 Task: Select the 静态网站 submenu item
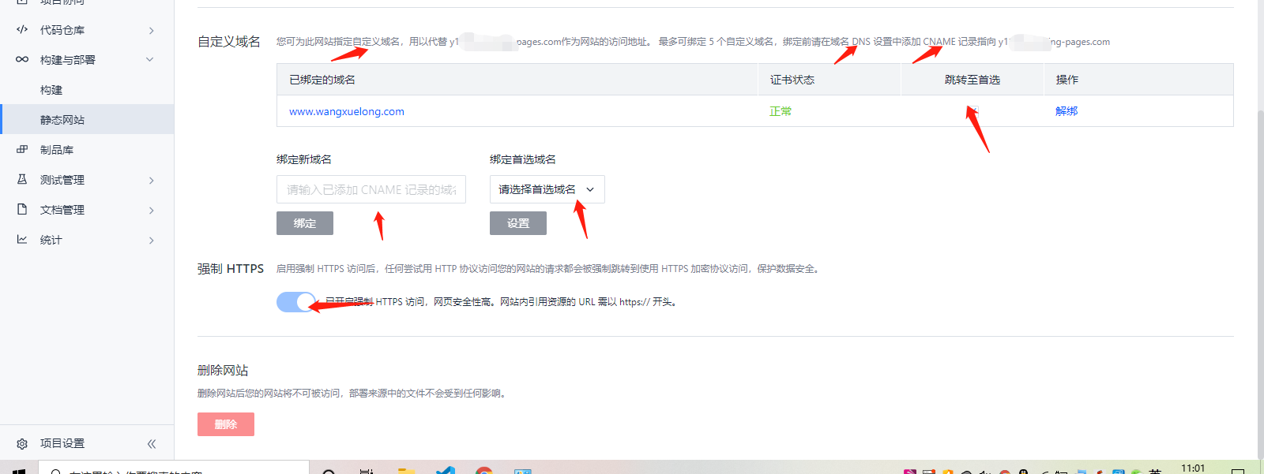(x=87, y=120)
